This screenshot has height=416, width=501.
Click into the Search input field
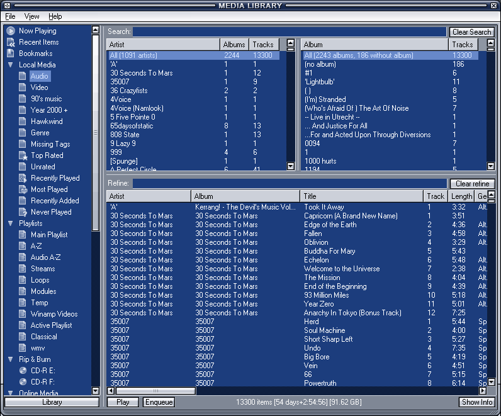click(x=290, y=31)
